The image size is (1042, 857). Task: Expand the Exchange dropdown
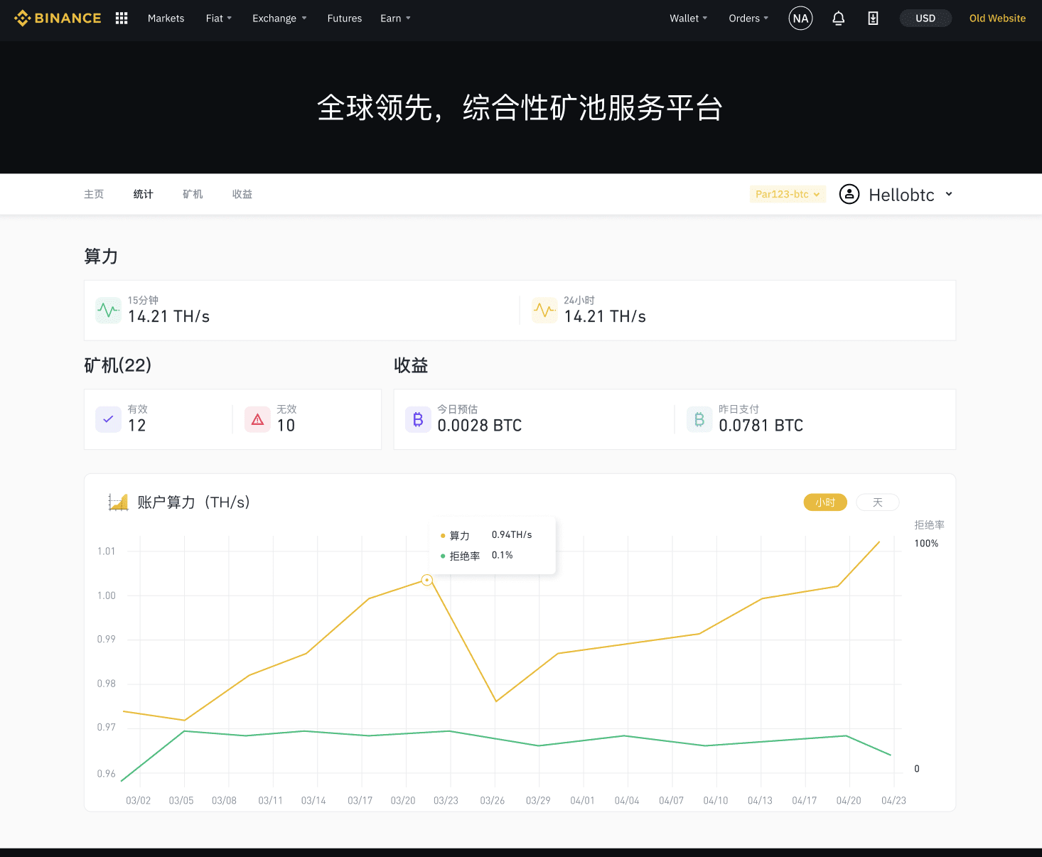pyautogui.click(x=279, y=18)
